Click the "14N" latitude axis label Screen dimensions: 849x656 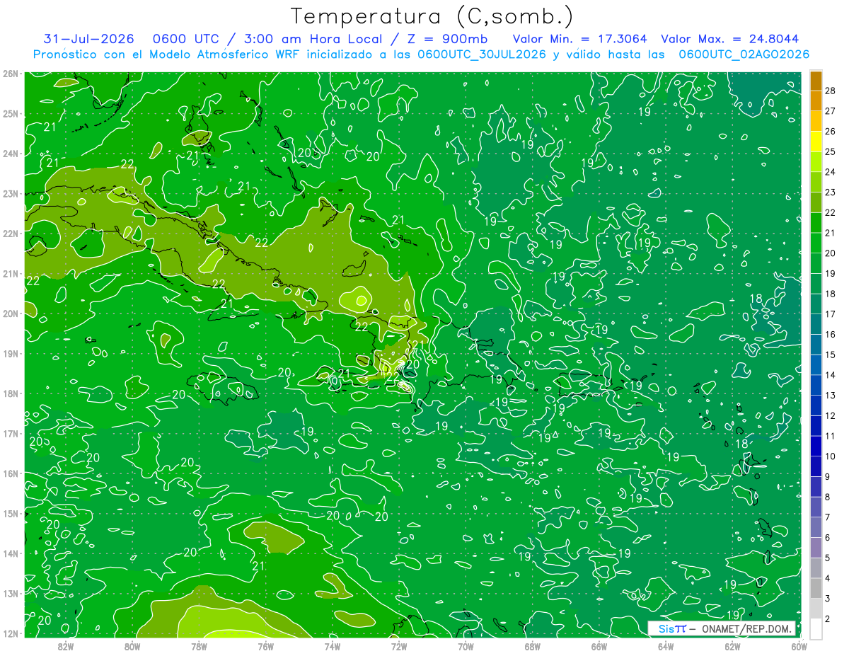(x=10, y=553)
